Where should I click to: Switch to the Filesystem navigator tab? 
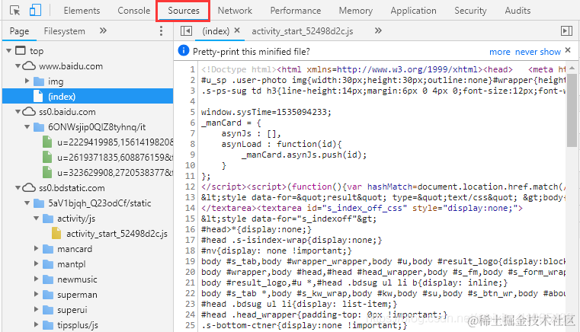tap(64, 31)
